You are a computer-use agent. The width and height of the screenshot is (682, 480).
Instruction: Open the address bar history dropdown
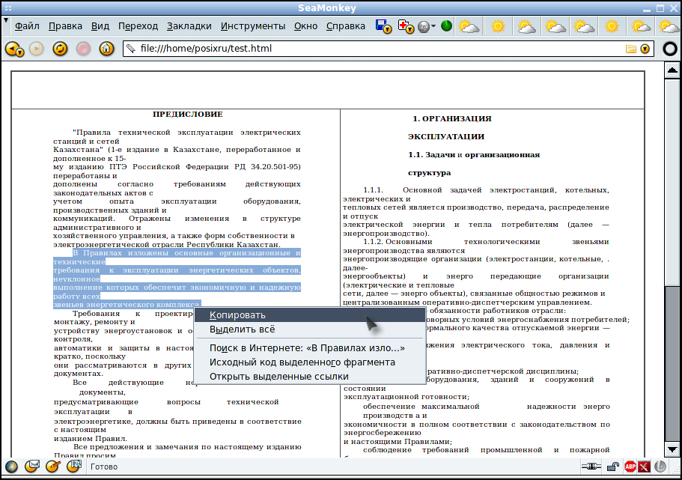pyautogui.click(x=645, y=49)
